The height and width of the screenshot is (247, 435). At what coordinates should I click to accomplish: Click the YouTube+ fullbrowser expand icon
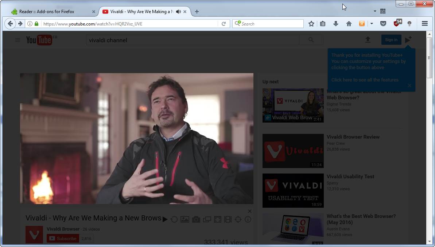point(218,220)
